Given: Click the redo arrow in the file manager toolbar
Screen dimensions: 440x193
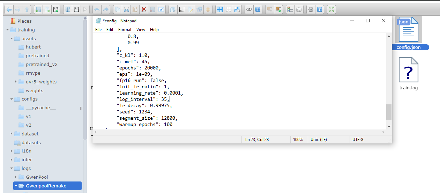Looking at the screenshot, I should pyautogui.click(x=106, y=9).
